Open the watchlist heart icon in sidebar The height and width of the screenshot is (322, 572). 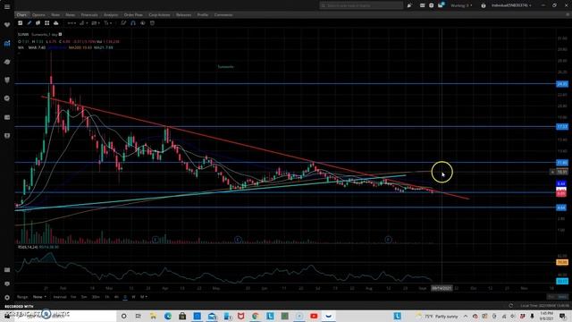click(x=7, y=25)
